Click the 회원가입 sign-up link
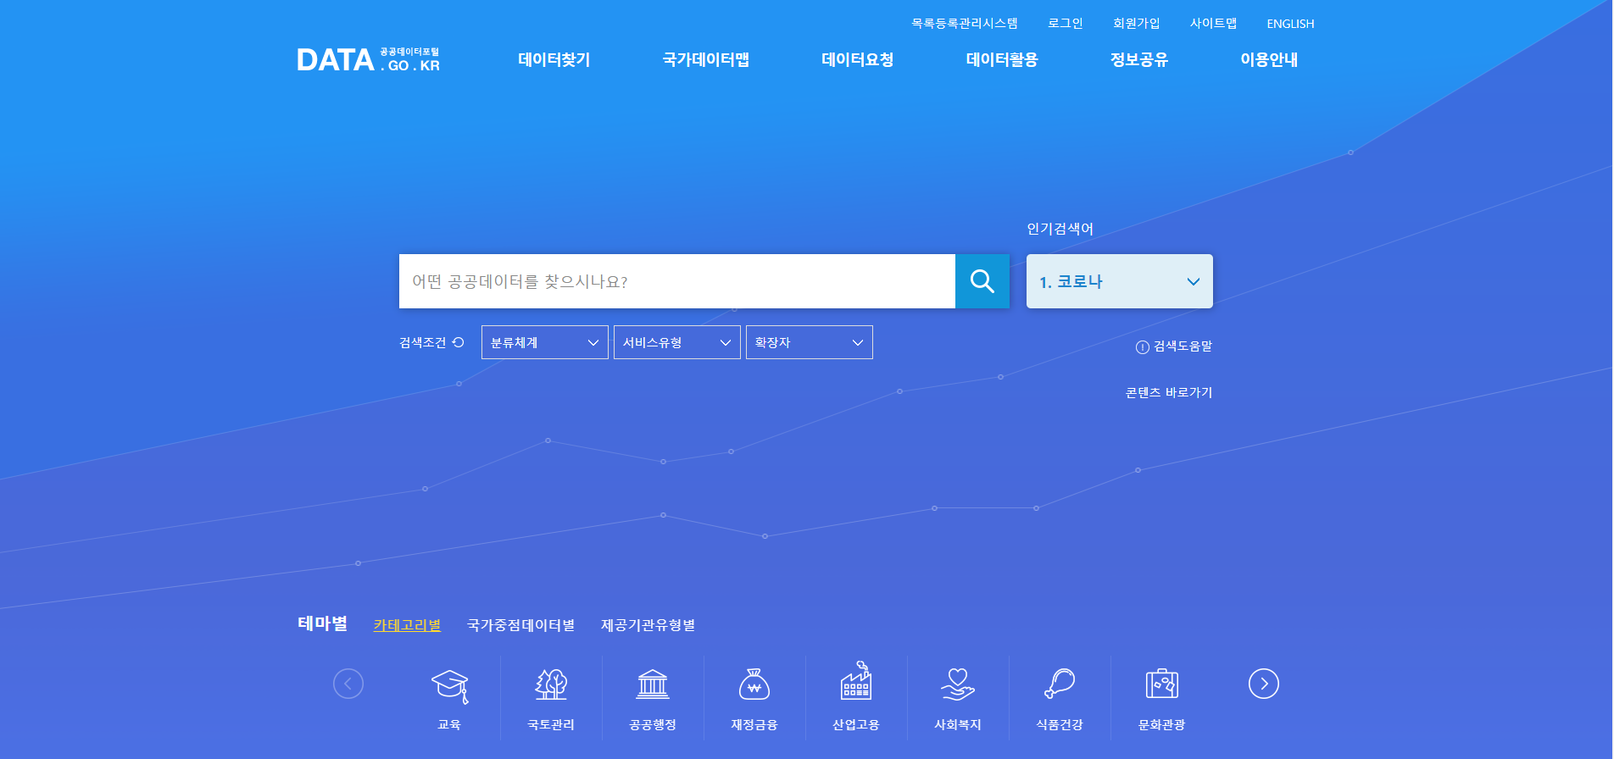 [1137, 24]
